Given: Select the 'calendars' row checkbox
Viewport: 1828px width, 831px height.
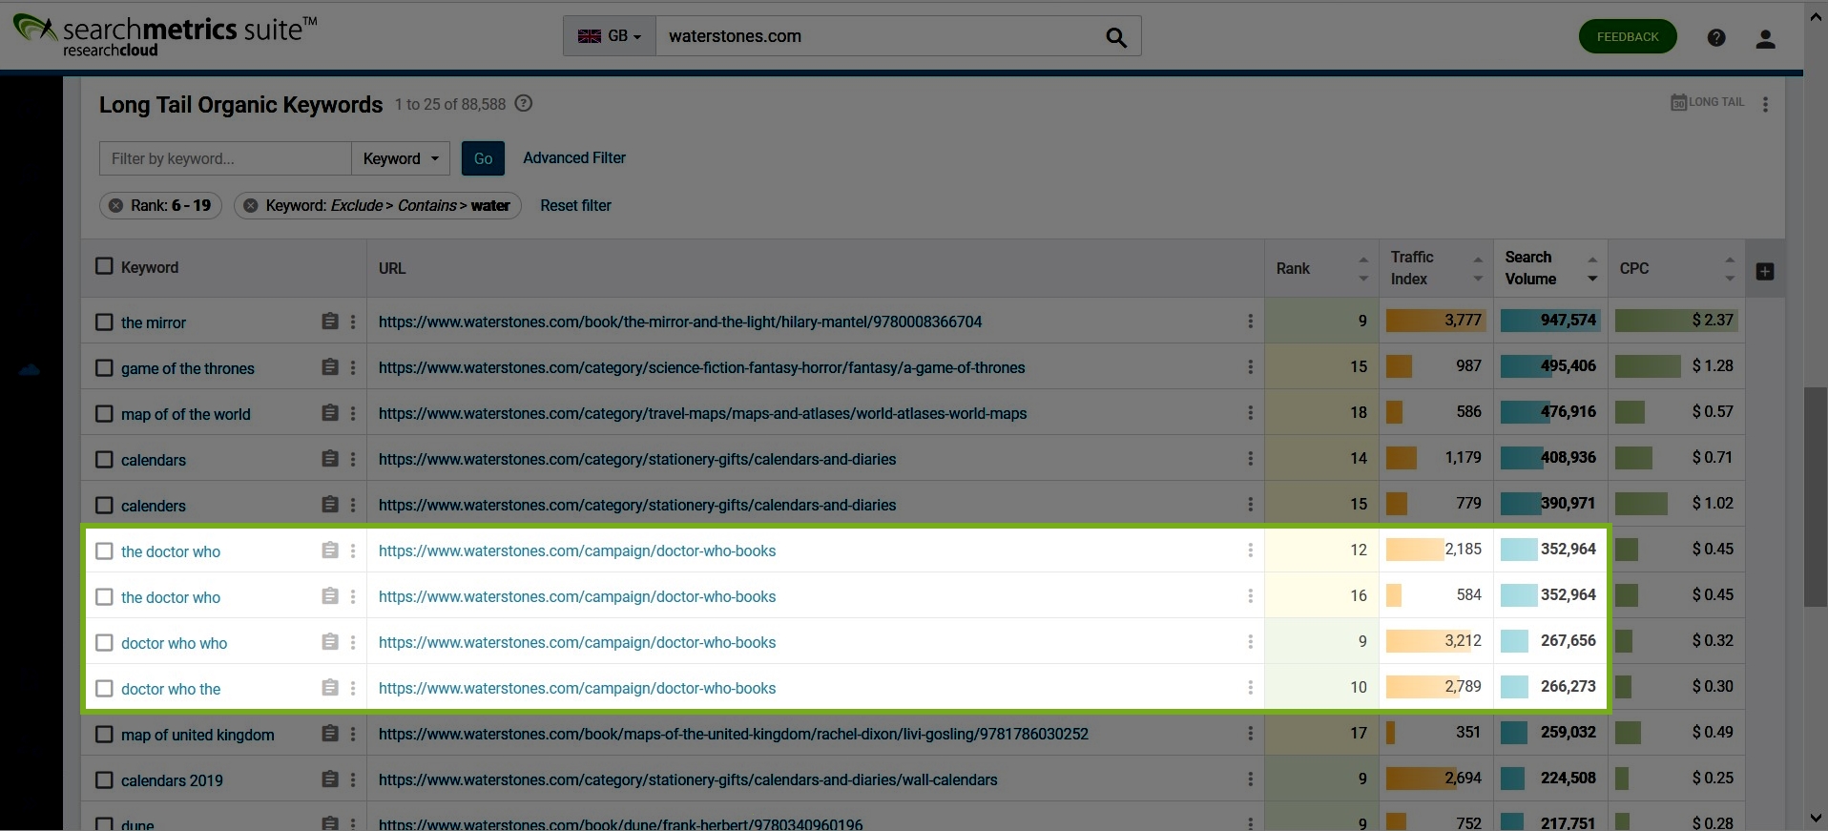Looking at the screenshot, I should pyautogui.click(x=105, y=460).
